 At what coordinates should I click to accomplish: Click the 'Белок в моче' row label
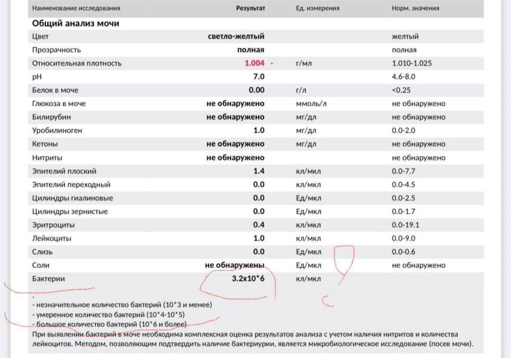point(56,90)
